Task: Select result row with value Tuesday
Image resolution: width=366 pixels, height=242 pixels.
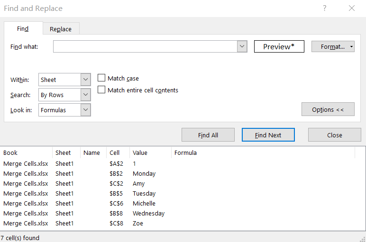Action: 183,194
